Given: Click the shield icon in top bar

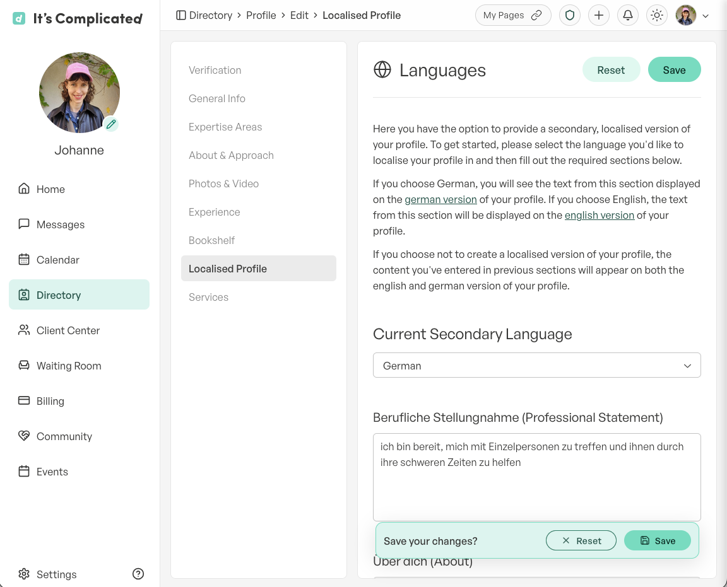Looking at the screenshot, I should [569, 15].
